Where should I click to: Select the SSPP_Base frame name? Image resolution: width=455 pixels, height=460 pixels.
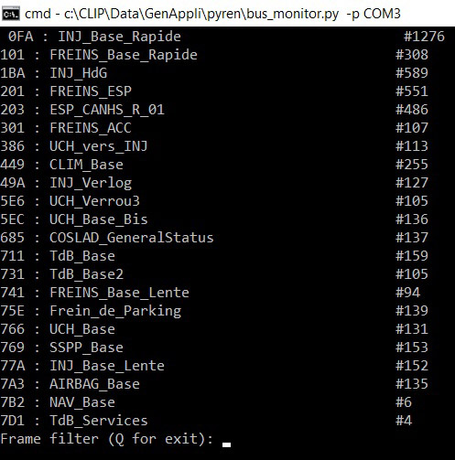click(86, 348)
